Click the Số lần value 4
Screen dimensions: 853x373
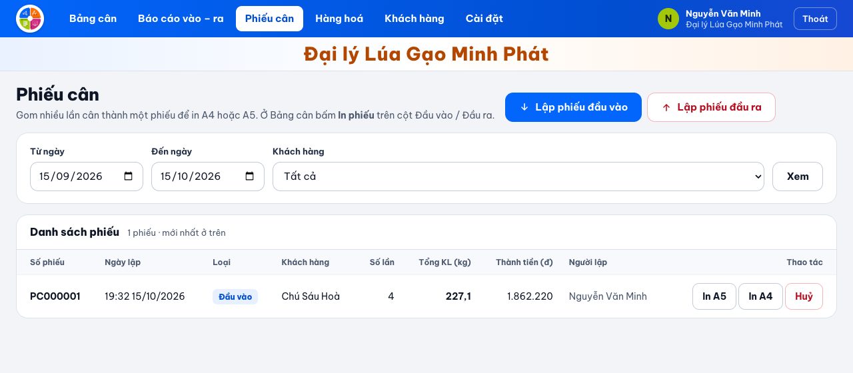click(391, 296)
